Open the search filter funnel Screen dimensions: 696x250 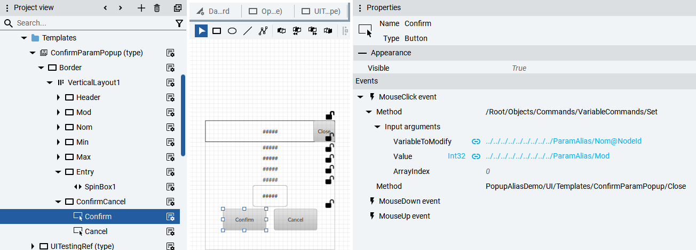pyautogui.click(x=179, y=23)
